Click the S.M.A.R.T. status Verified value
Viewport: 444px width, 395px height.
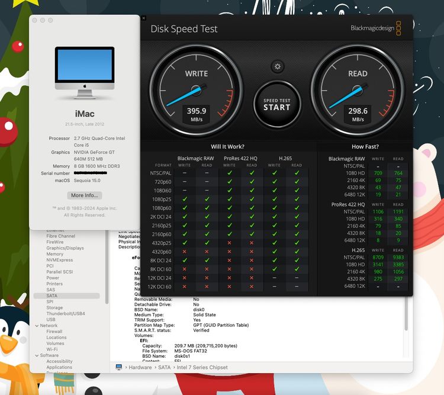click(x=201, y=330)
